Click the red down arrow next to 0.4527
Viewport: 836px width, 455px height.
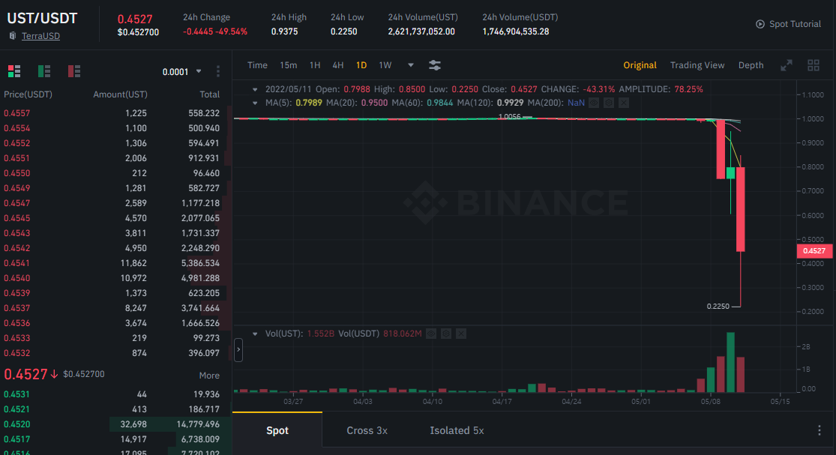[54, 375]
